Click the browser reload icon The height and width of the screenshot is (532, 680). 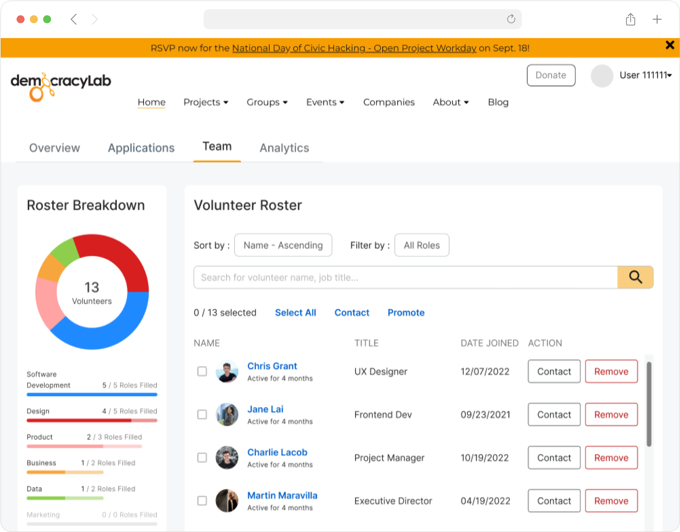click(511, 19)
